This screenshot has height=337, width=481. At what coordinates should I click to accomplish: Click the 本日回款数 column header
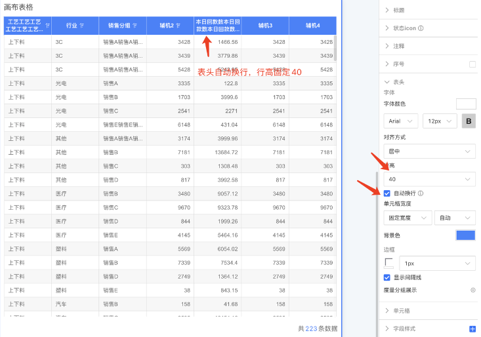click(x=218, y=26)
